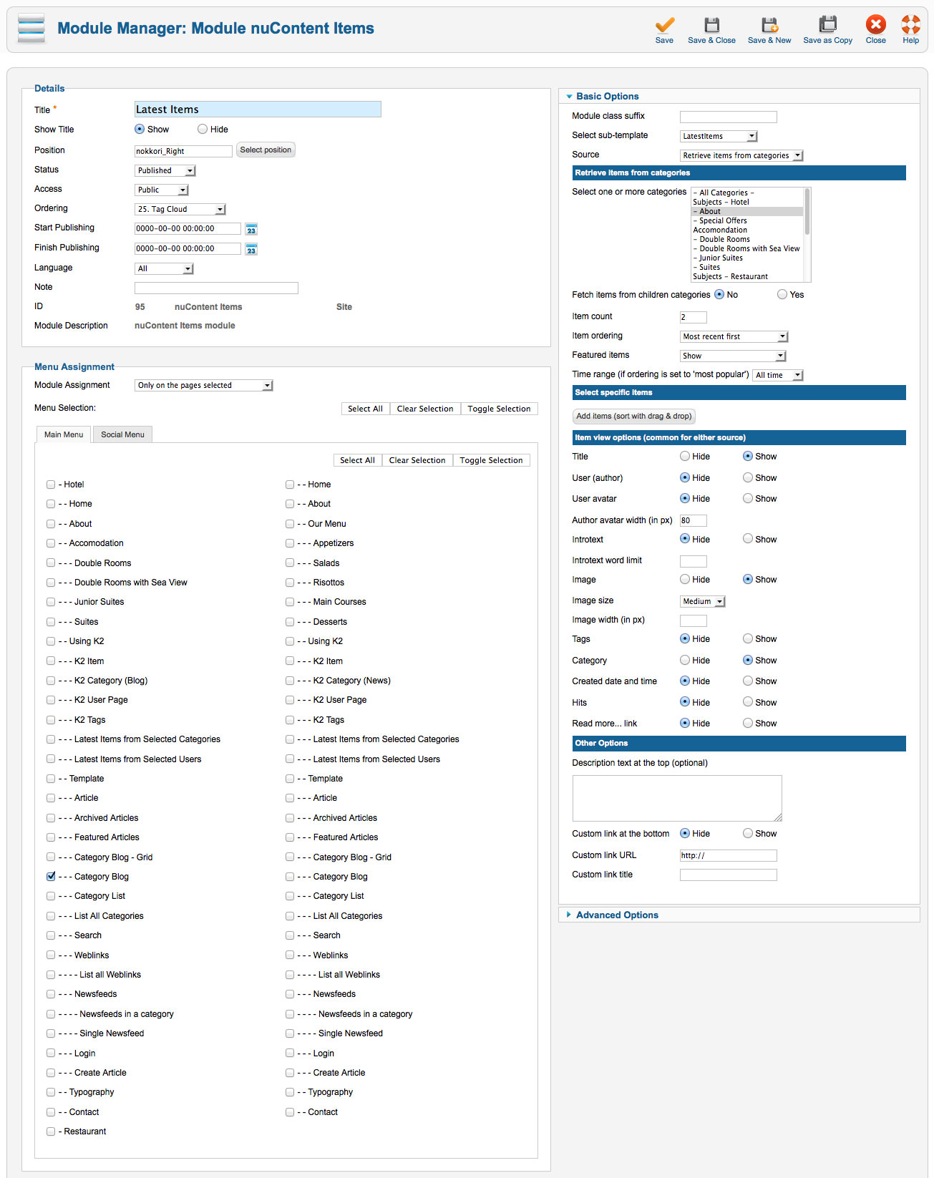Viewport: 934px width, 1178px height.
Task: Click the Custom link title field
Action: (728, 875)
